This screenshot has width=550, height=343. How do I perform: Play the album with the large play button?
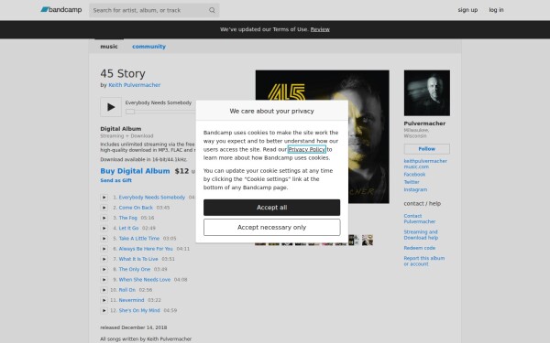pos(111,107)
